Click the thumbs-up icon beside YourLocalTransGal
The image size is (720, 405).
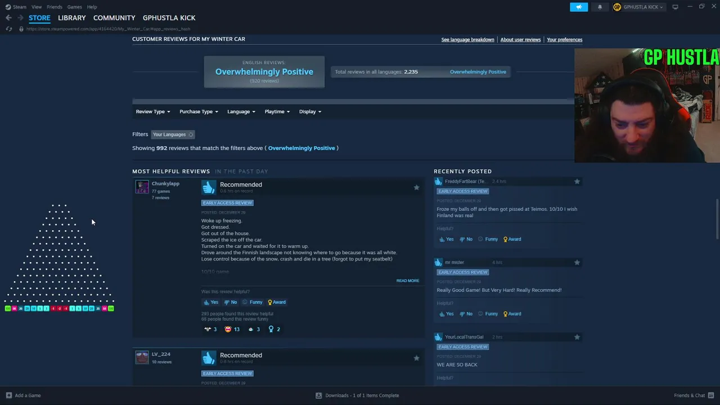click(438, 337)
